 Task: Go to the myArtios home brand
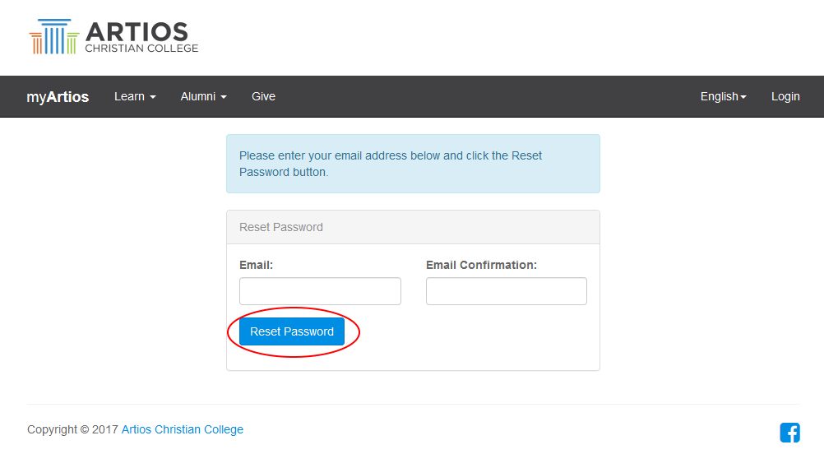pyautogui.click(x=58, y=97)
